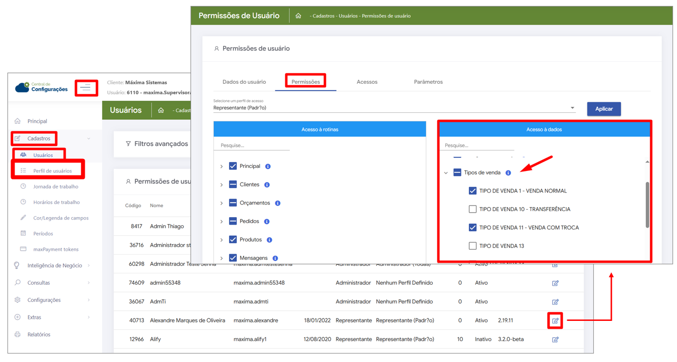The width and height of the screenshot is (677, 362).
Task: Open the perfil de acesso dropdown
Action: [572, 108]
